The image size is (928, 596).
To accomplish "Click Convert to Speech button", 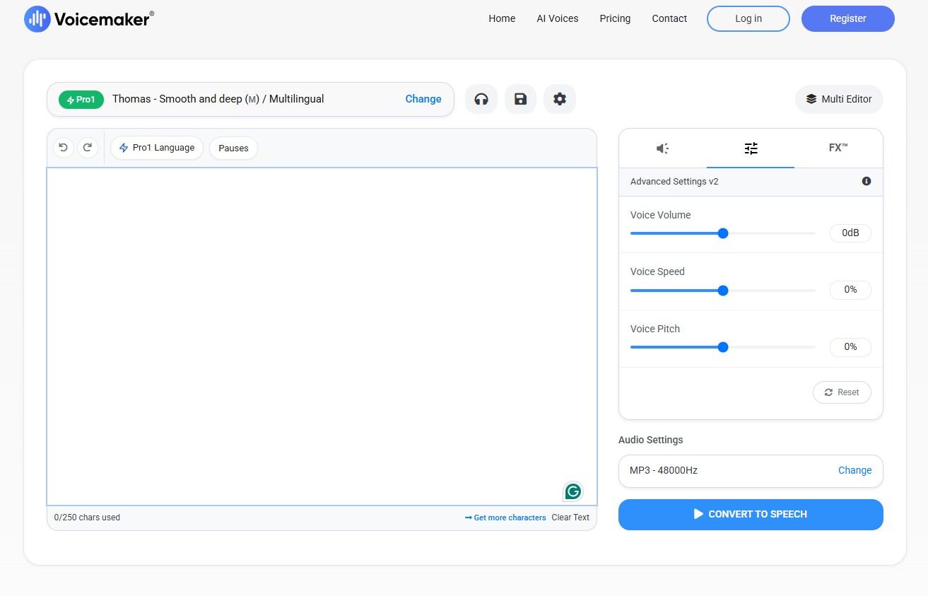I will click(x=751, y=515).
